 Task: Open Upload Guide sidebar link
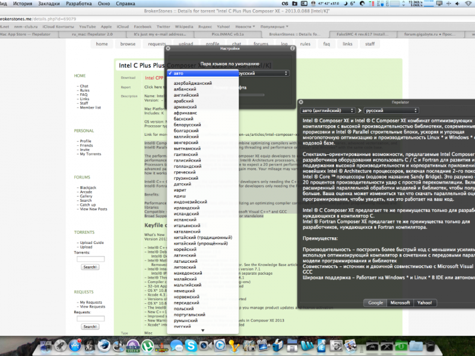(x=92, y=243)
